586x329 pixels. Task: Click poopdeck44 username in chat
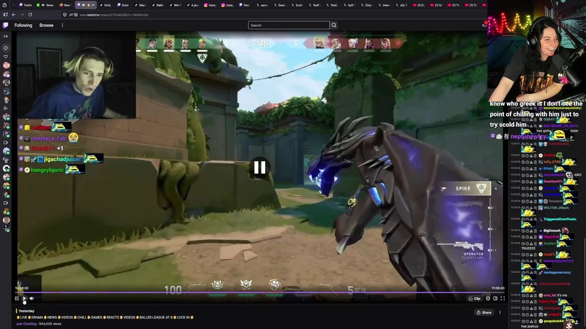(553, 321)
